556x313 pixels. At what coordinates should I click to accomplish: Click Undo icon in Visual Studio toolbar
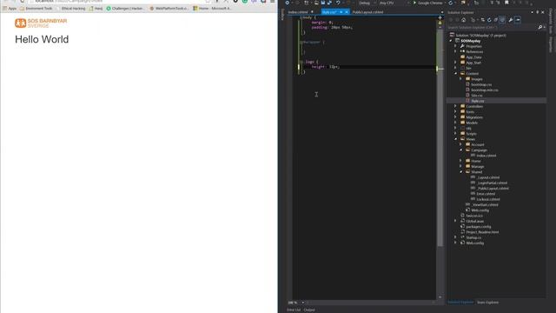338,3
